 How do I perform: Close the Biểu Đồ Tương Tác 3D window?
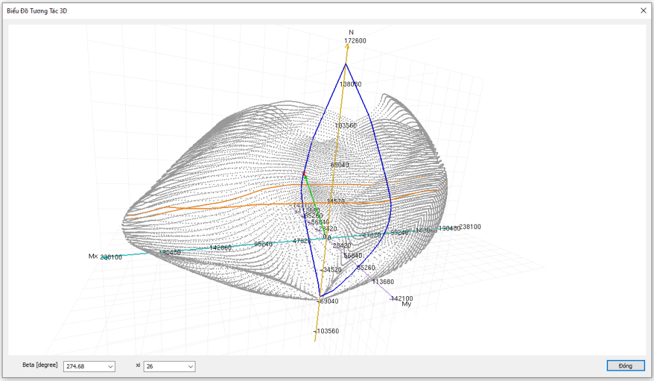click(643, 10)
